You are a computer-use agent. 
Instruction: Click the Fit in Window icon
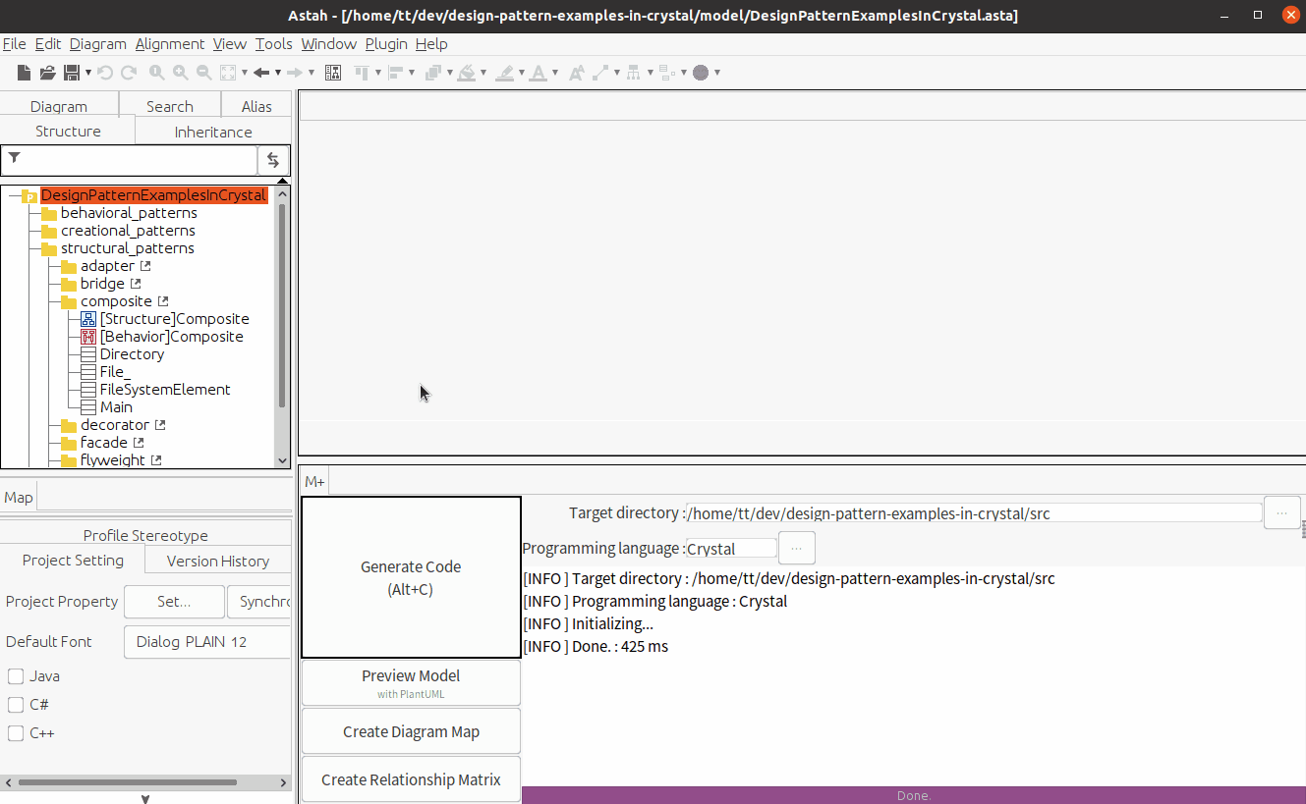coord(228,73)
